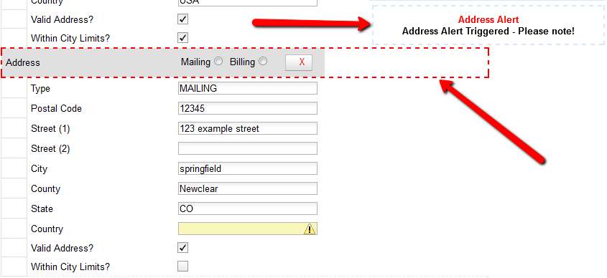Click the State field containing CO
Viewport: 607px width, 278px height.
tap(248, 209)
